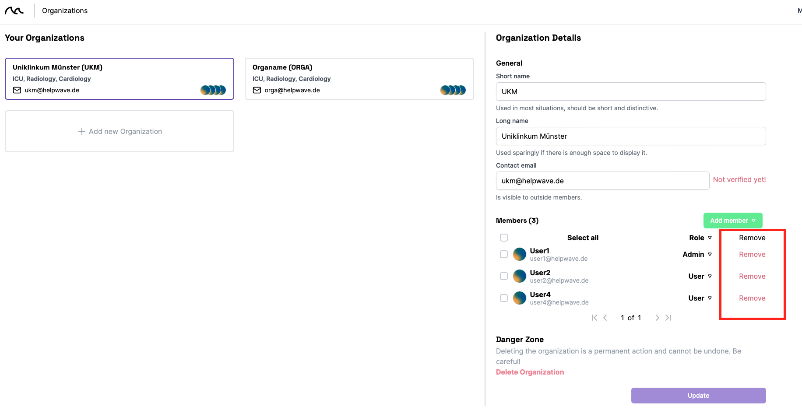
Task: Click the helpwave logo
Action: (x=14, y=10)
